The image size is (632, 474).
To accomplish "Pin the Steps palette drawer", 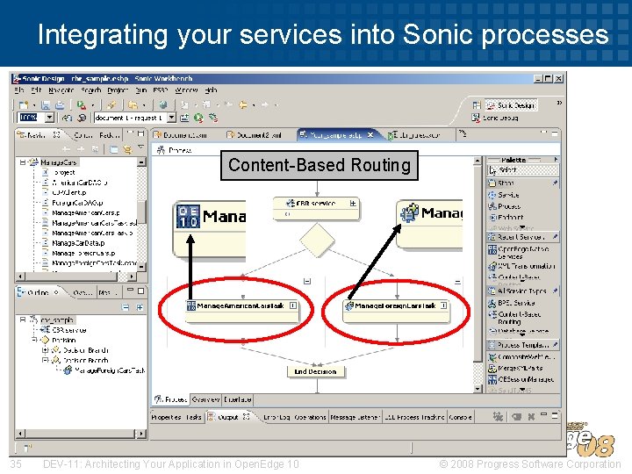I will [x=555, y=183].
